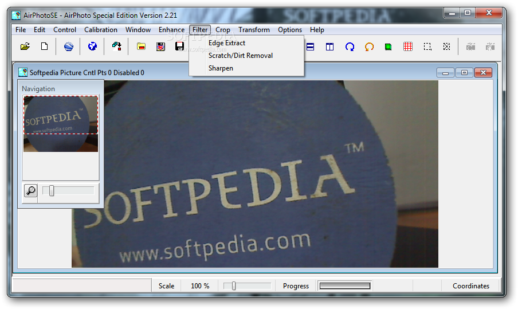Open the Window menu
518x309 pixels.
(138, 30)
